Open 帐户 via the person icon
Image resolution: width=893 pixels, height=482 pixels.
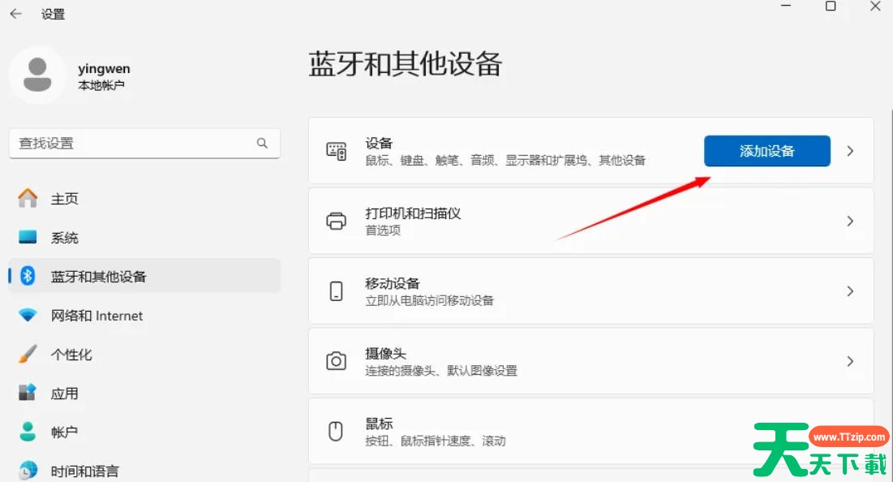[27, 431]
